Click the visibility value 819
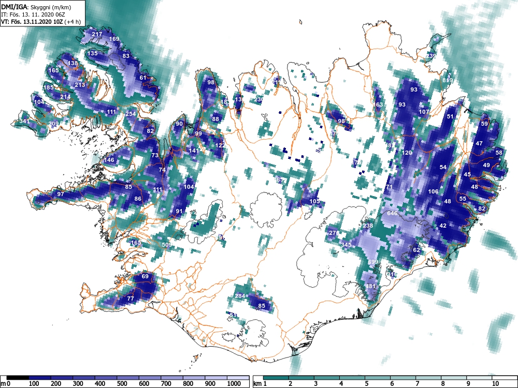 tap(448, 80)
